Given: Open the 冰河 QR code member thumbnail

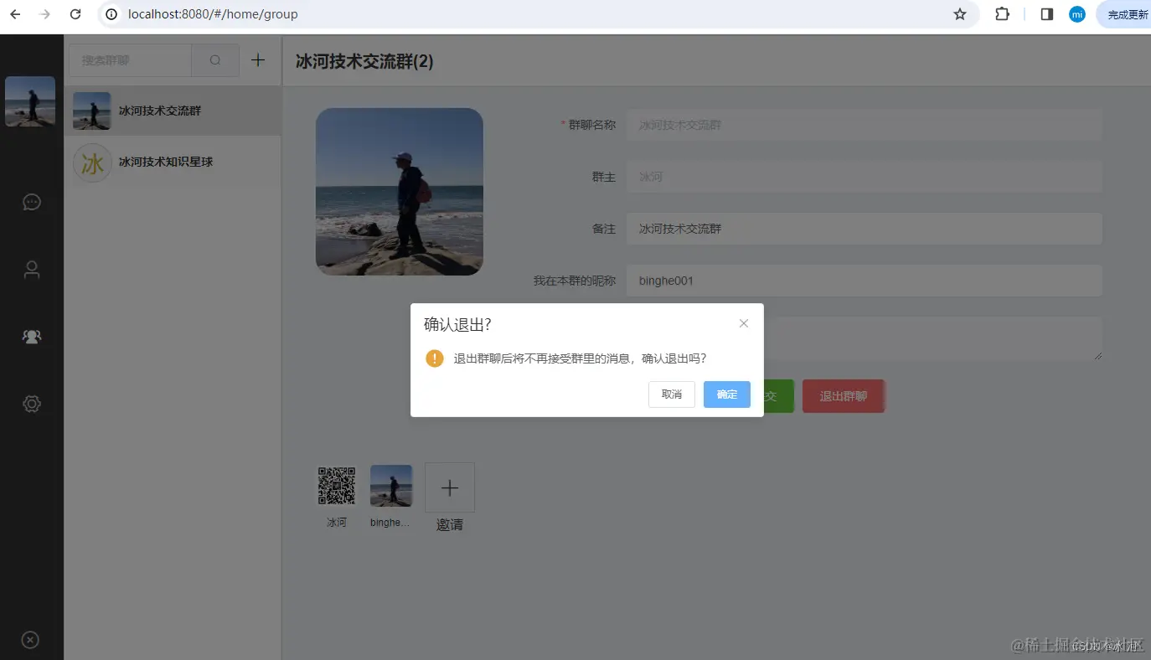Looking at the screenshot, I should pyautogui.click(x=336, y=484).
